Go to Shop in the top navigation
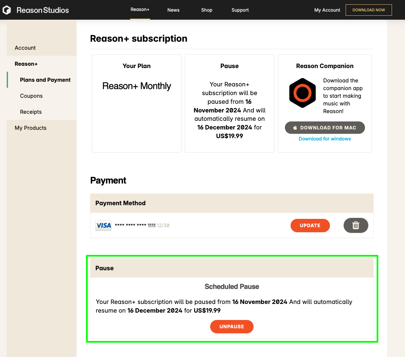Image resolution: width=405 pixels, height=357 pixels. pos(207,10)
